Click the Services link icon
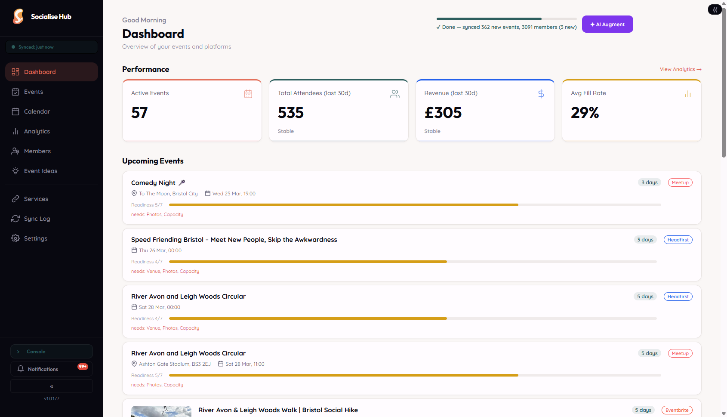This screenshot has height=417, width=727. click(15, 199)
